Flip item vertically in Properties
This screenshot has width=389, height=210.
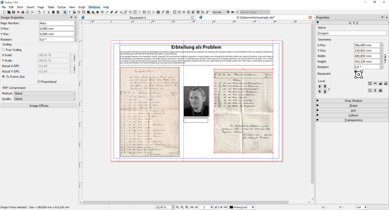pyautogui.click(x=375, y=90)
